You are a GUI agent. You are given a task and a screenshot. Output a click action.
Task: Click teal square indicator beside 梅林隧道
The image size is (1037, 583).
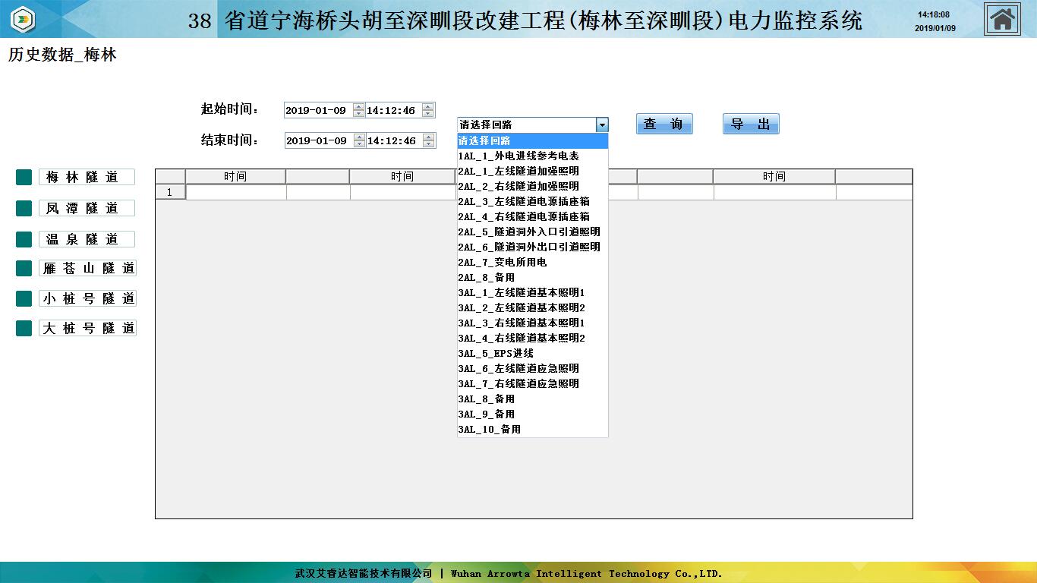(24, 177)
